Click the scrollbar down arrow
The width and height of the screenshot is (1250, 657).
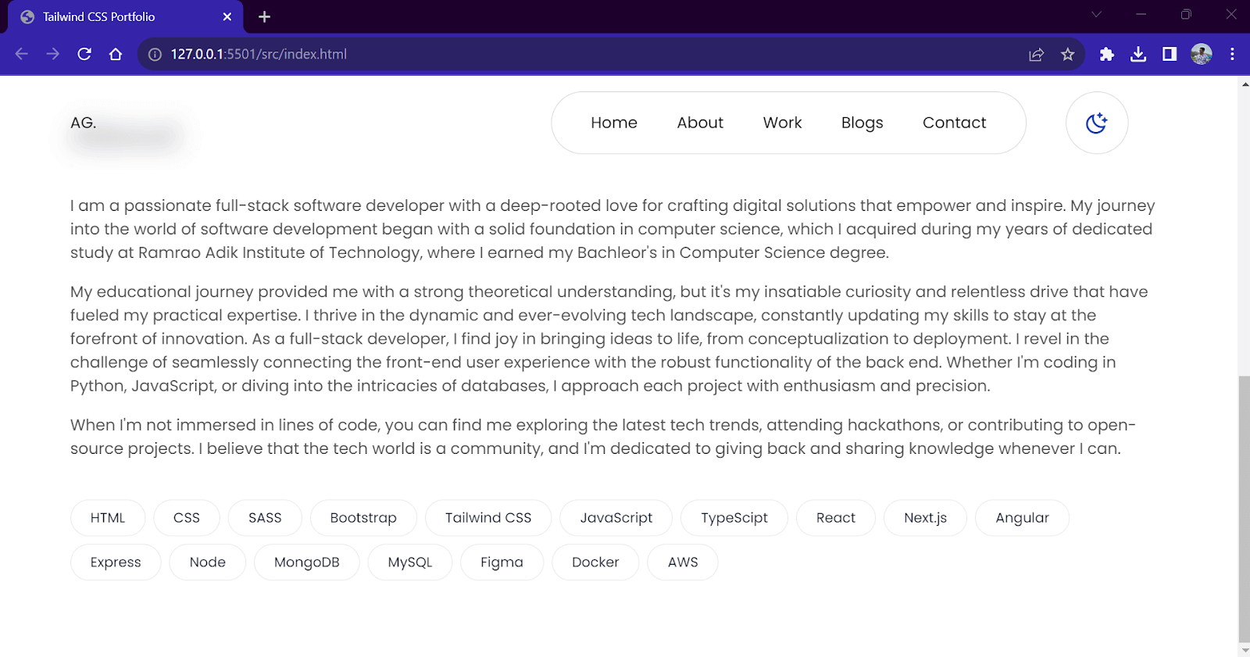(x=1244, y=650)
